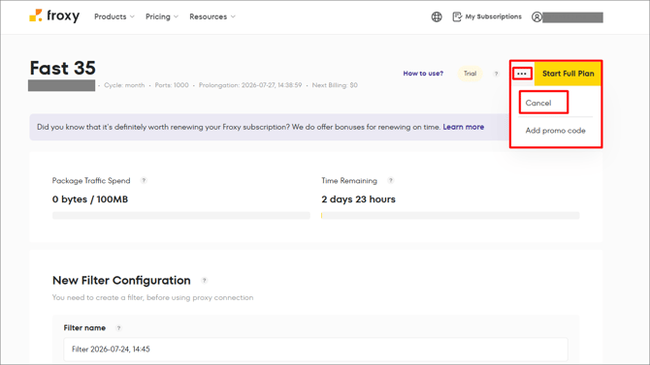Focus the Filter name input field
The width and height of the screenshot is (650, 365).
click(315, 350)
